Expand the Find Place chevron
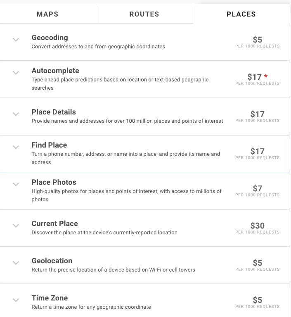The height and width of the screenshot is (317, 291). coord(16,147)
